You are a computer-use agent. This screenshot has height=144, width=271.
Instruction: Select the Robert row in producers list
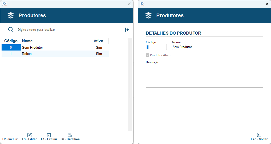click(x=55, y=54)
